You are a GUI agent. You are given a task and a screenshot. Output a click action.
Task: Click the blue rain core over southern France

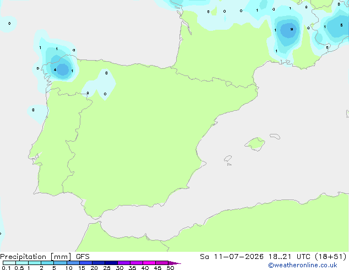coord(288,30)
